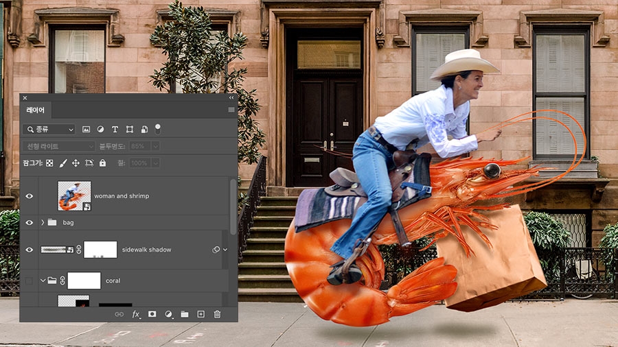
Task: Create a new layer with plus icon
Action: pyautogui.click(x=201, y=314)
